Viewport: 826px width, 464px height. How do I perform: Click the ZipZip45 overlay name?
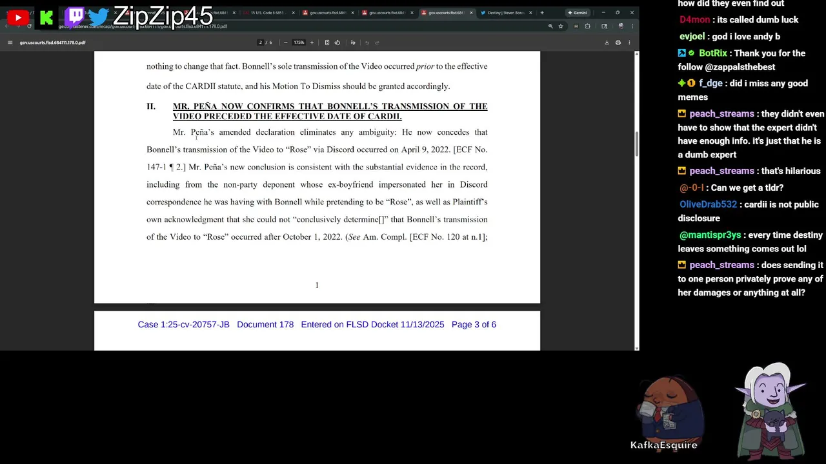click(163, 15)
